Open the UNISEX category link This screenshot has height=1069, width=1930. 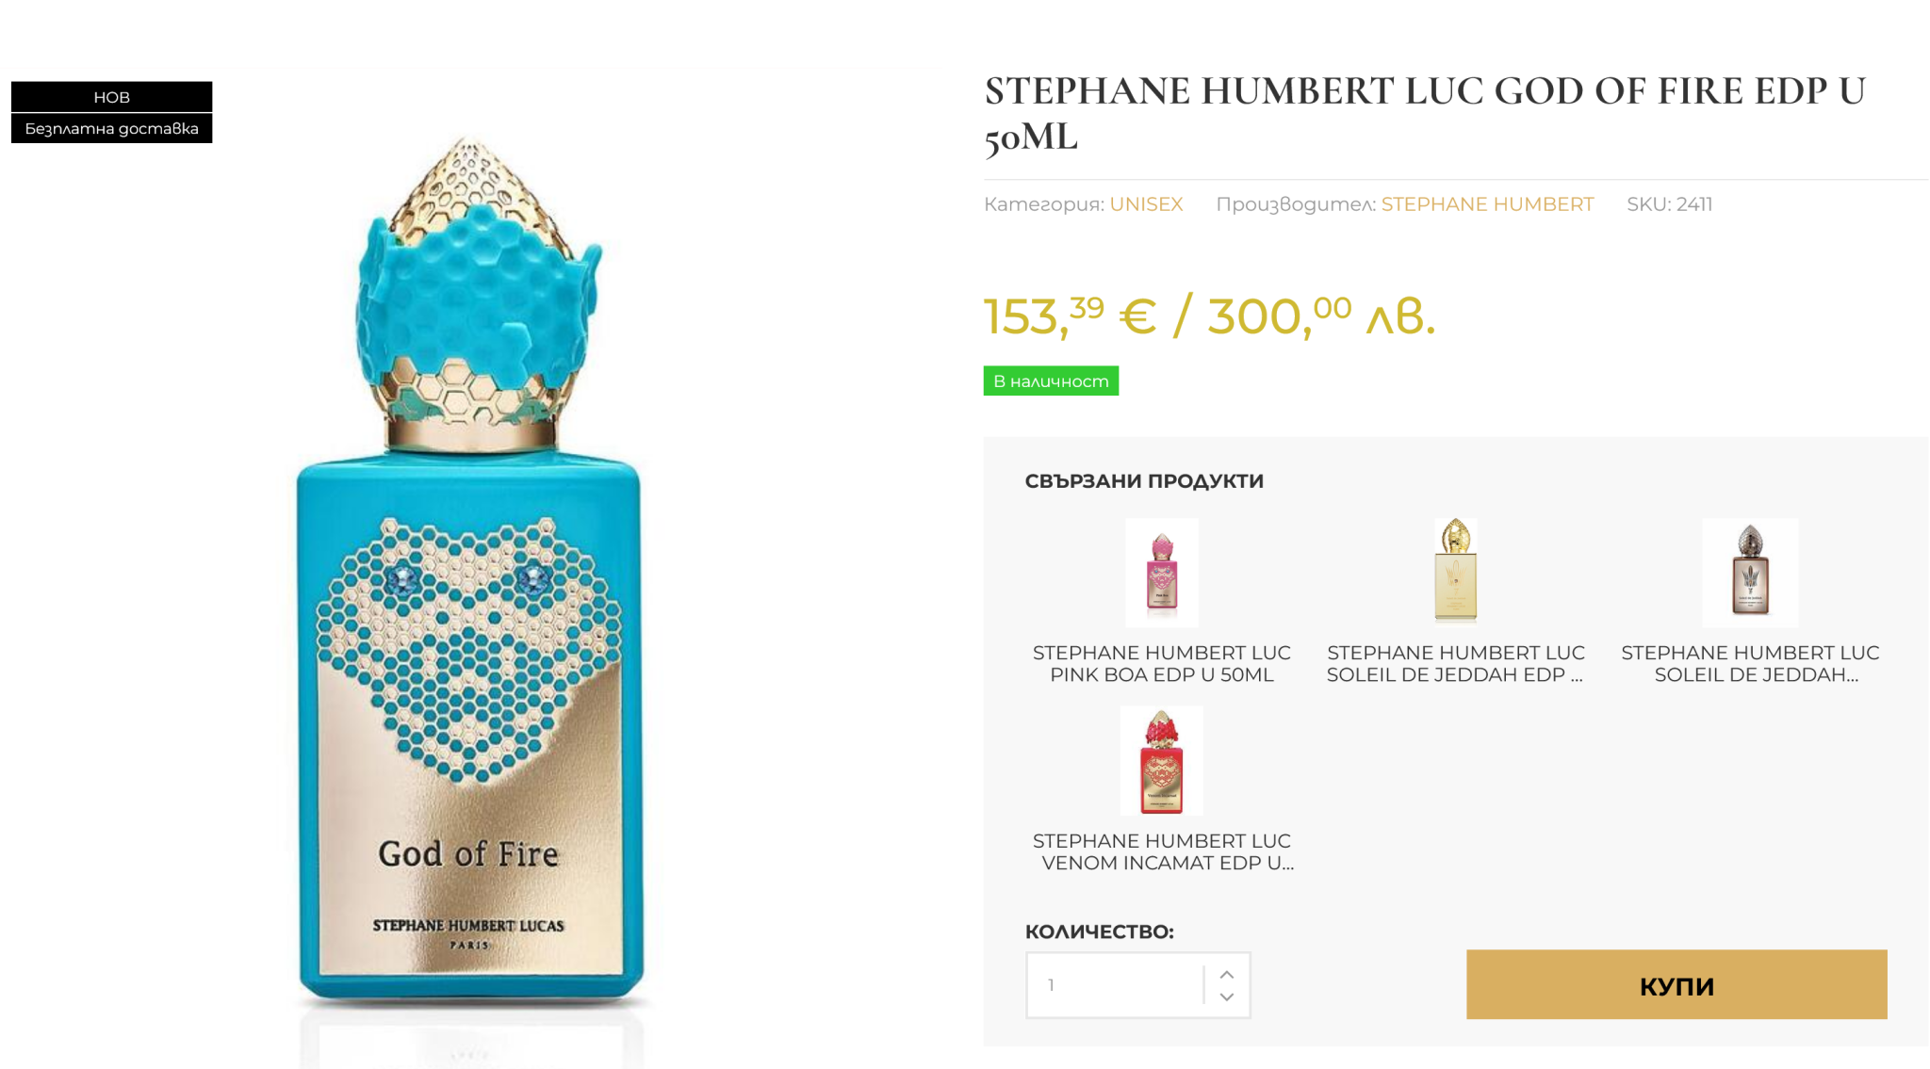1146,204
